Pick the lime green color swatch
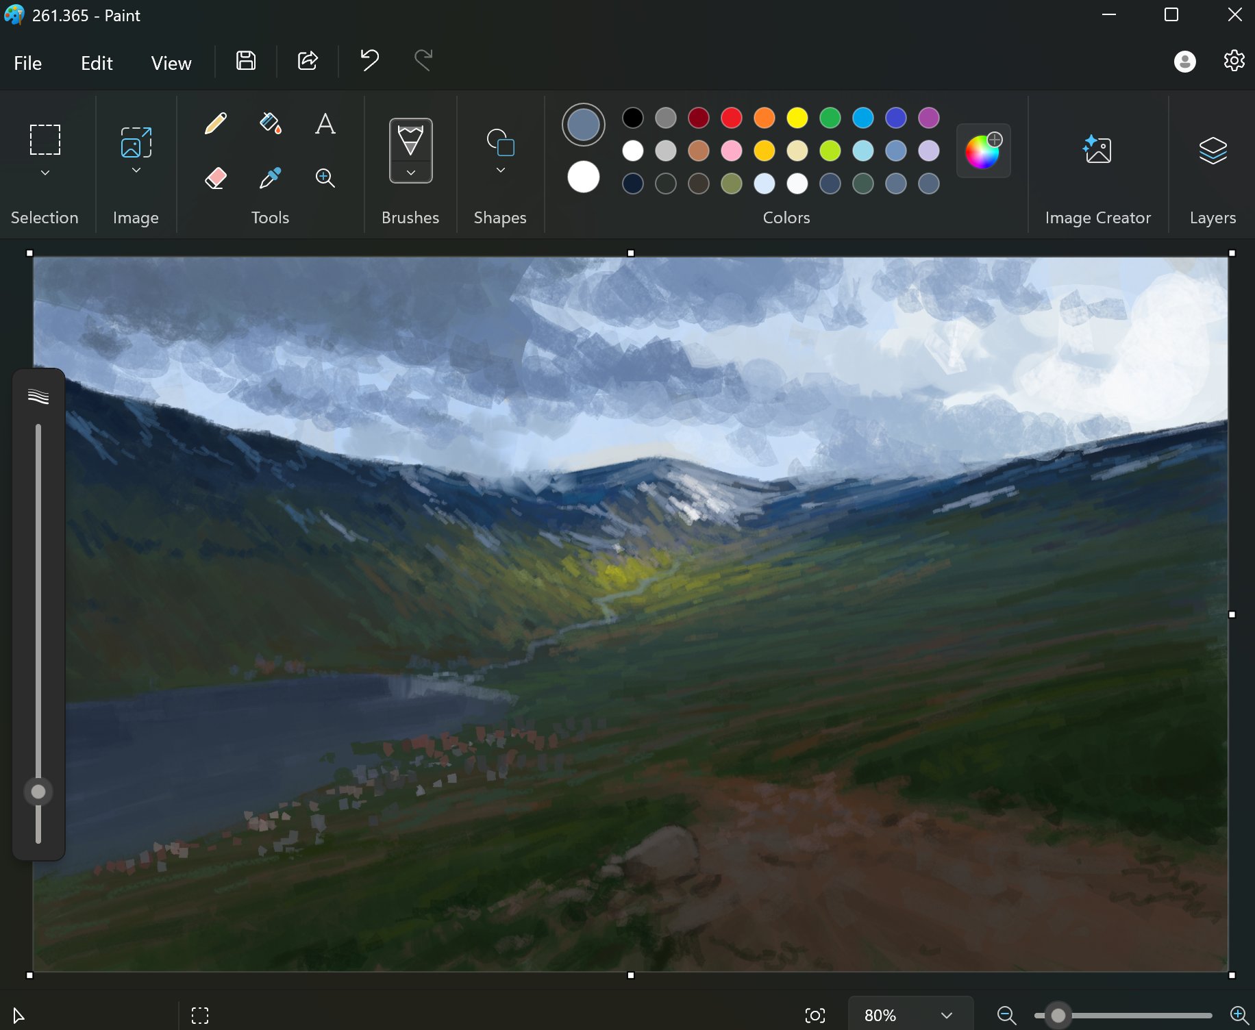 [x=830, y=151]
